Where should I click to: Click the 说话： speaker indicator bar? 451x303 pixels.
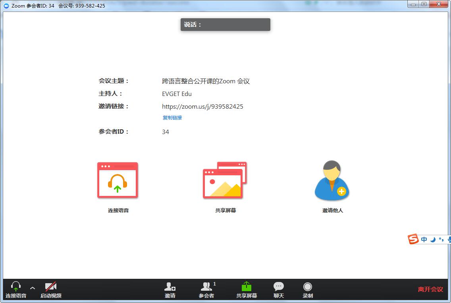coord(225,25)
